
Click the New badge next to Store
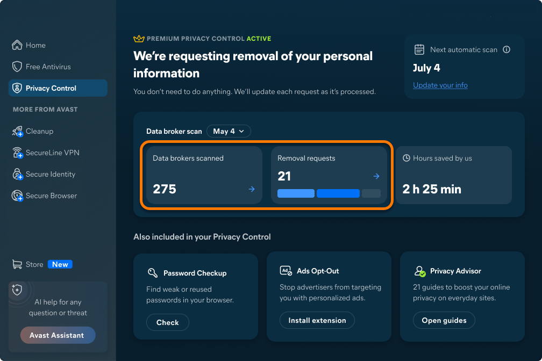click(60, 264)
